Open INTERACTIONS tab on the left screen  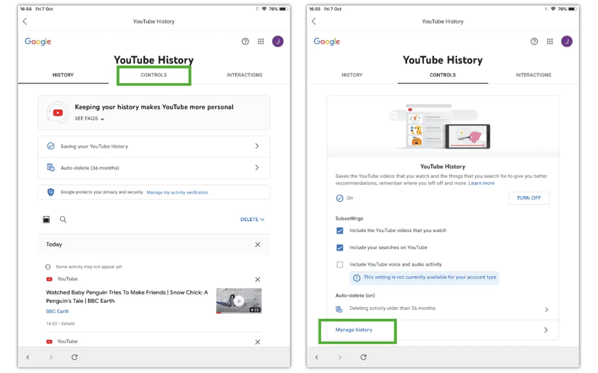click(x=245, y=75)
